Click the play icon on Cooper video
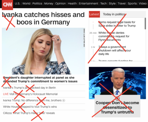The image size is (148, 122). point(117,98)
